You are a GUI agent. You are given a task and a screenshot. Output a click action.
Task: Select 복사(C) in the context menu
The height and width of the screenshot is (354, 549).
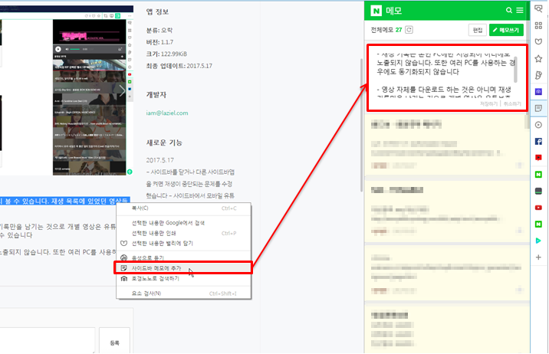coord(140,208)
